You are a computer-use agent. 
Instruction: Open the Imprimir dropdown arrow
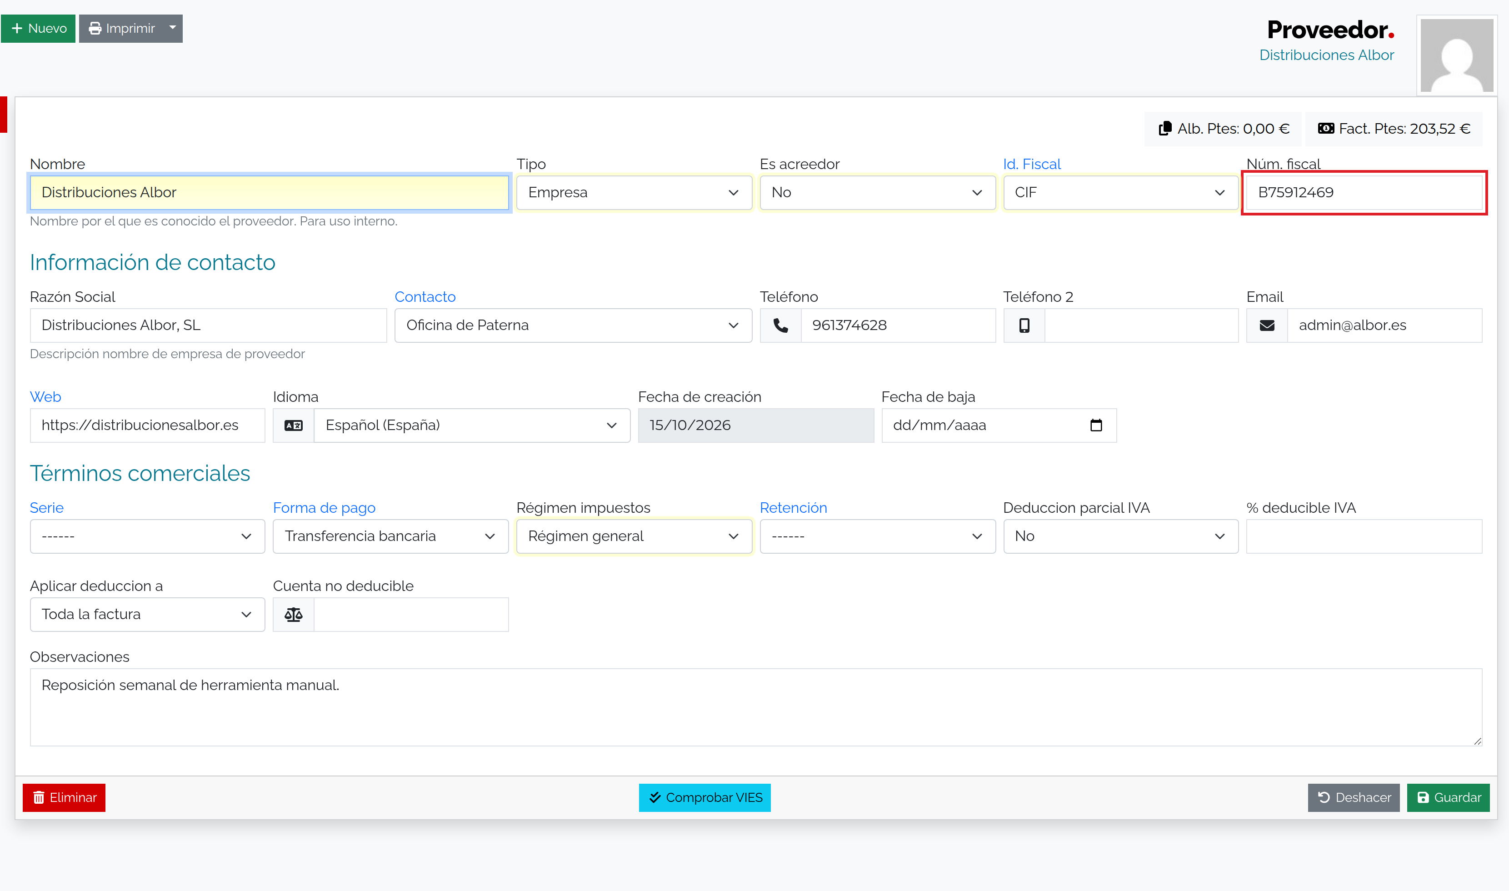(x=173, y=28)
